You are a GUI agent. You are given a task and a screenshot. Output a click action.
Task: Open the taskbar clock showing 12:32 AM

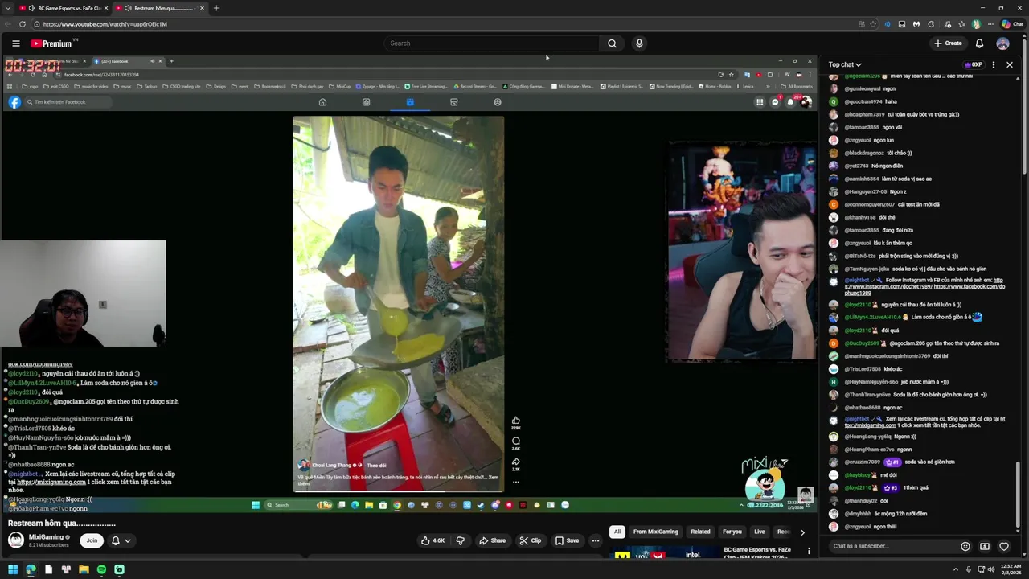tap(1011, 569)
